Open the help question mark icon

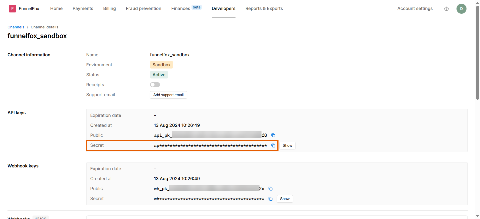446,9
